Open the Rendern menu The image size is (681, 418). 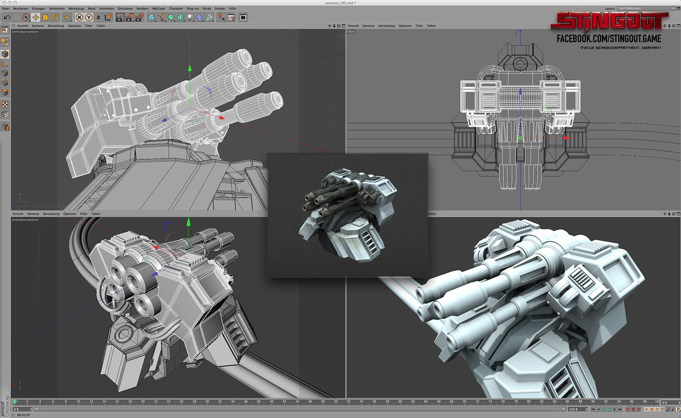click(143, 9)
